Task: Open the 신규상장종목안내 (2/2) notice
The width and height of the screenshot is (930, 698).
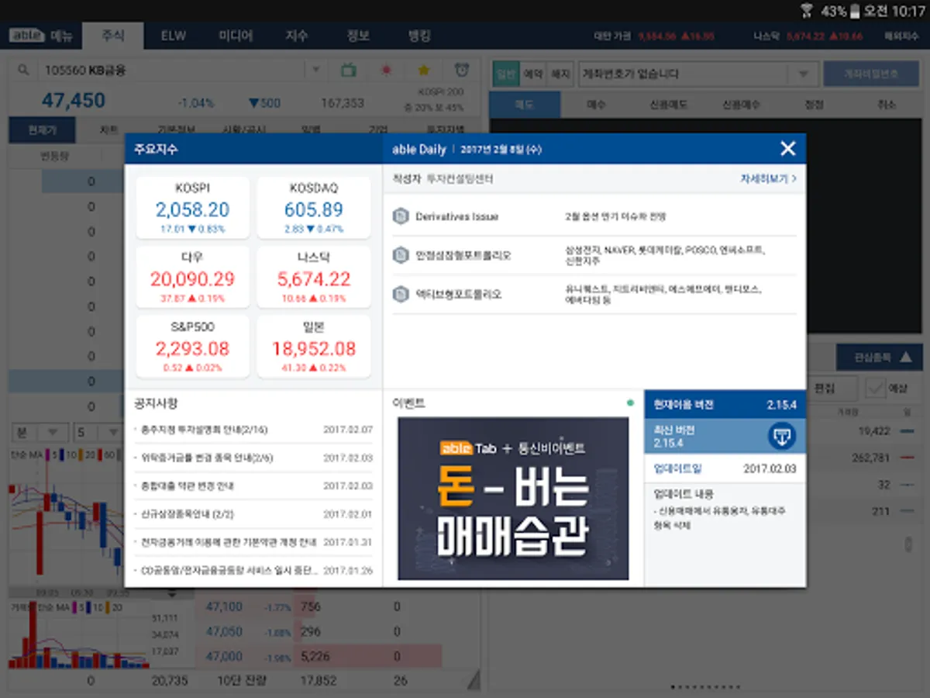Action: [x=253, y=514]
